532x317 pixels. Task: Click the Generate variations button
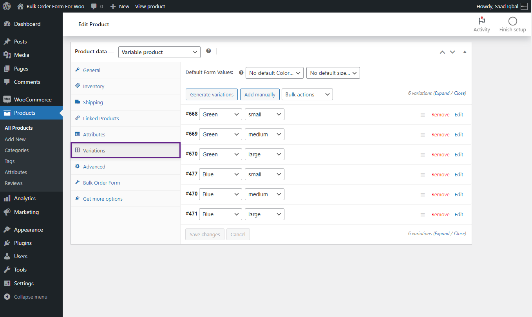pyautogui.click(x=212, y=94)
